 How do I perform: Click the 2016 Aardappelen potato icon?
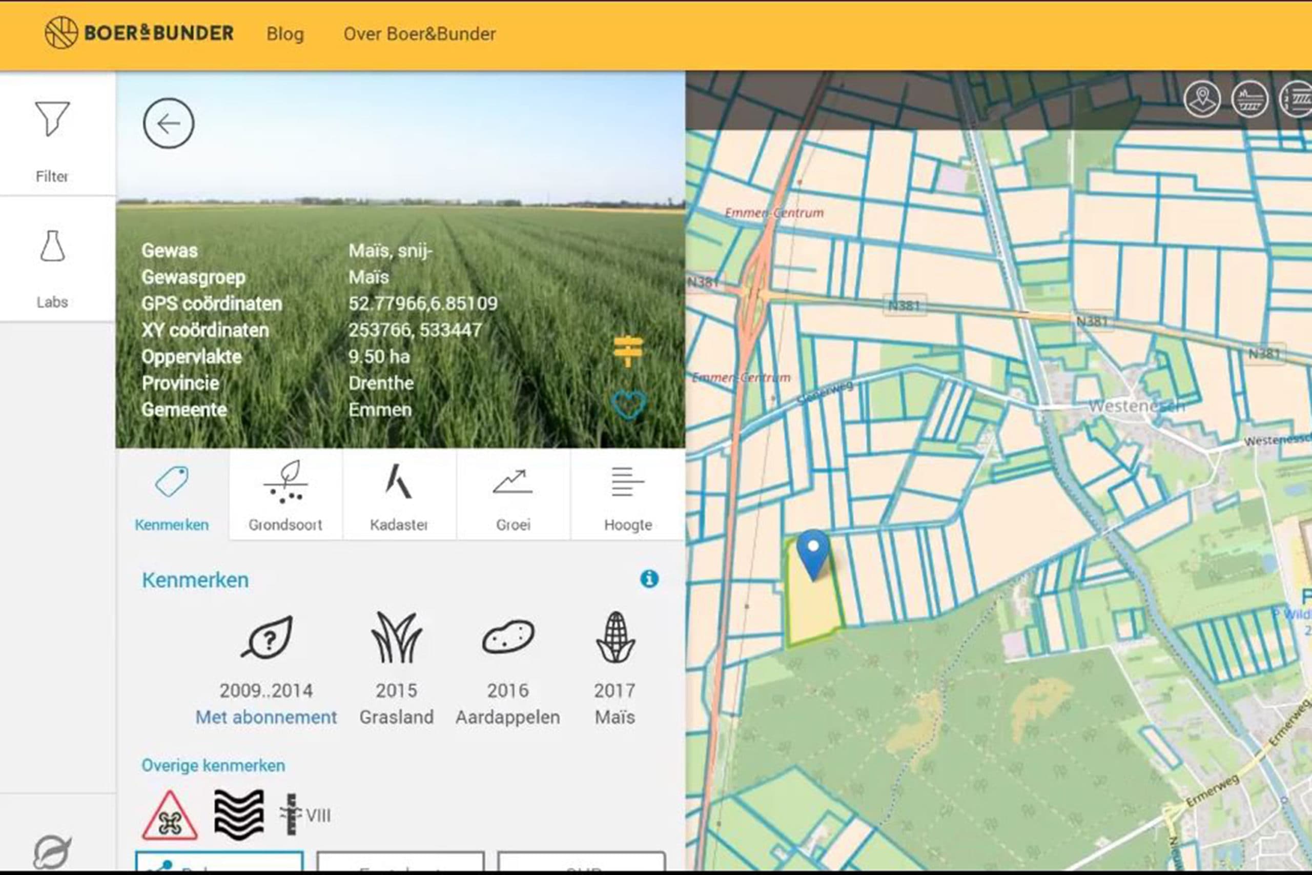coord(508,637)
